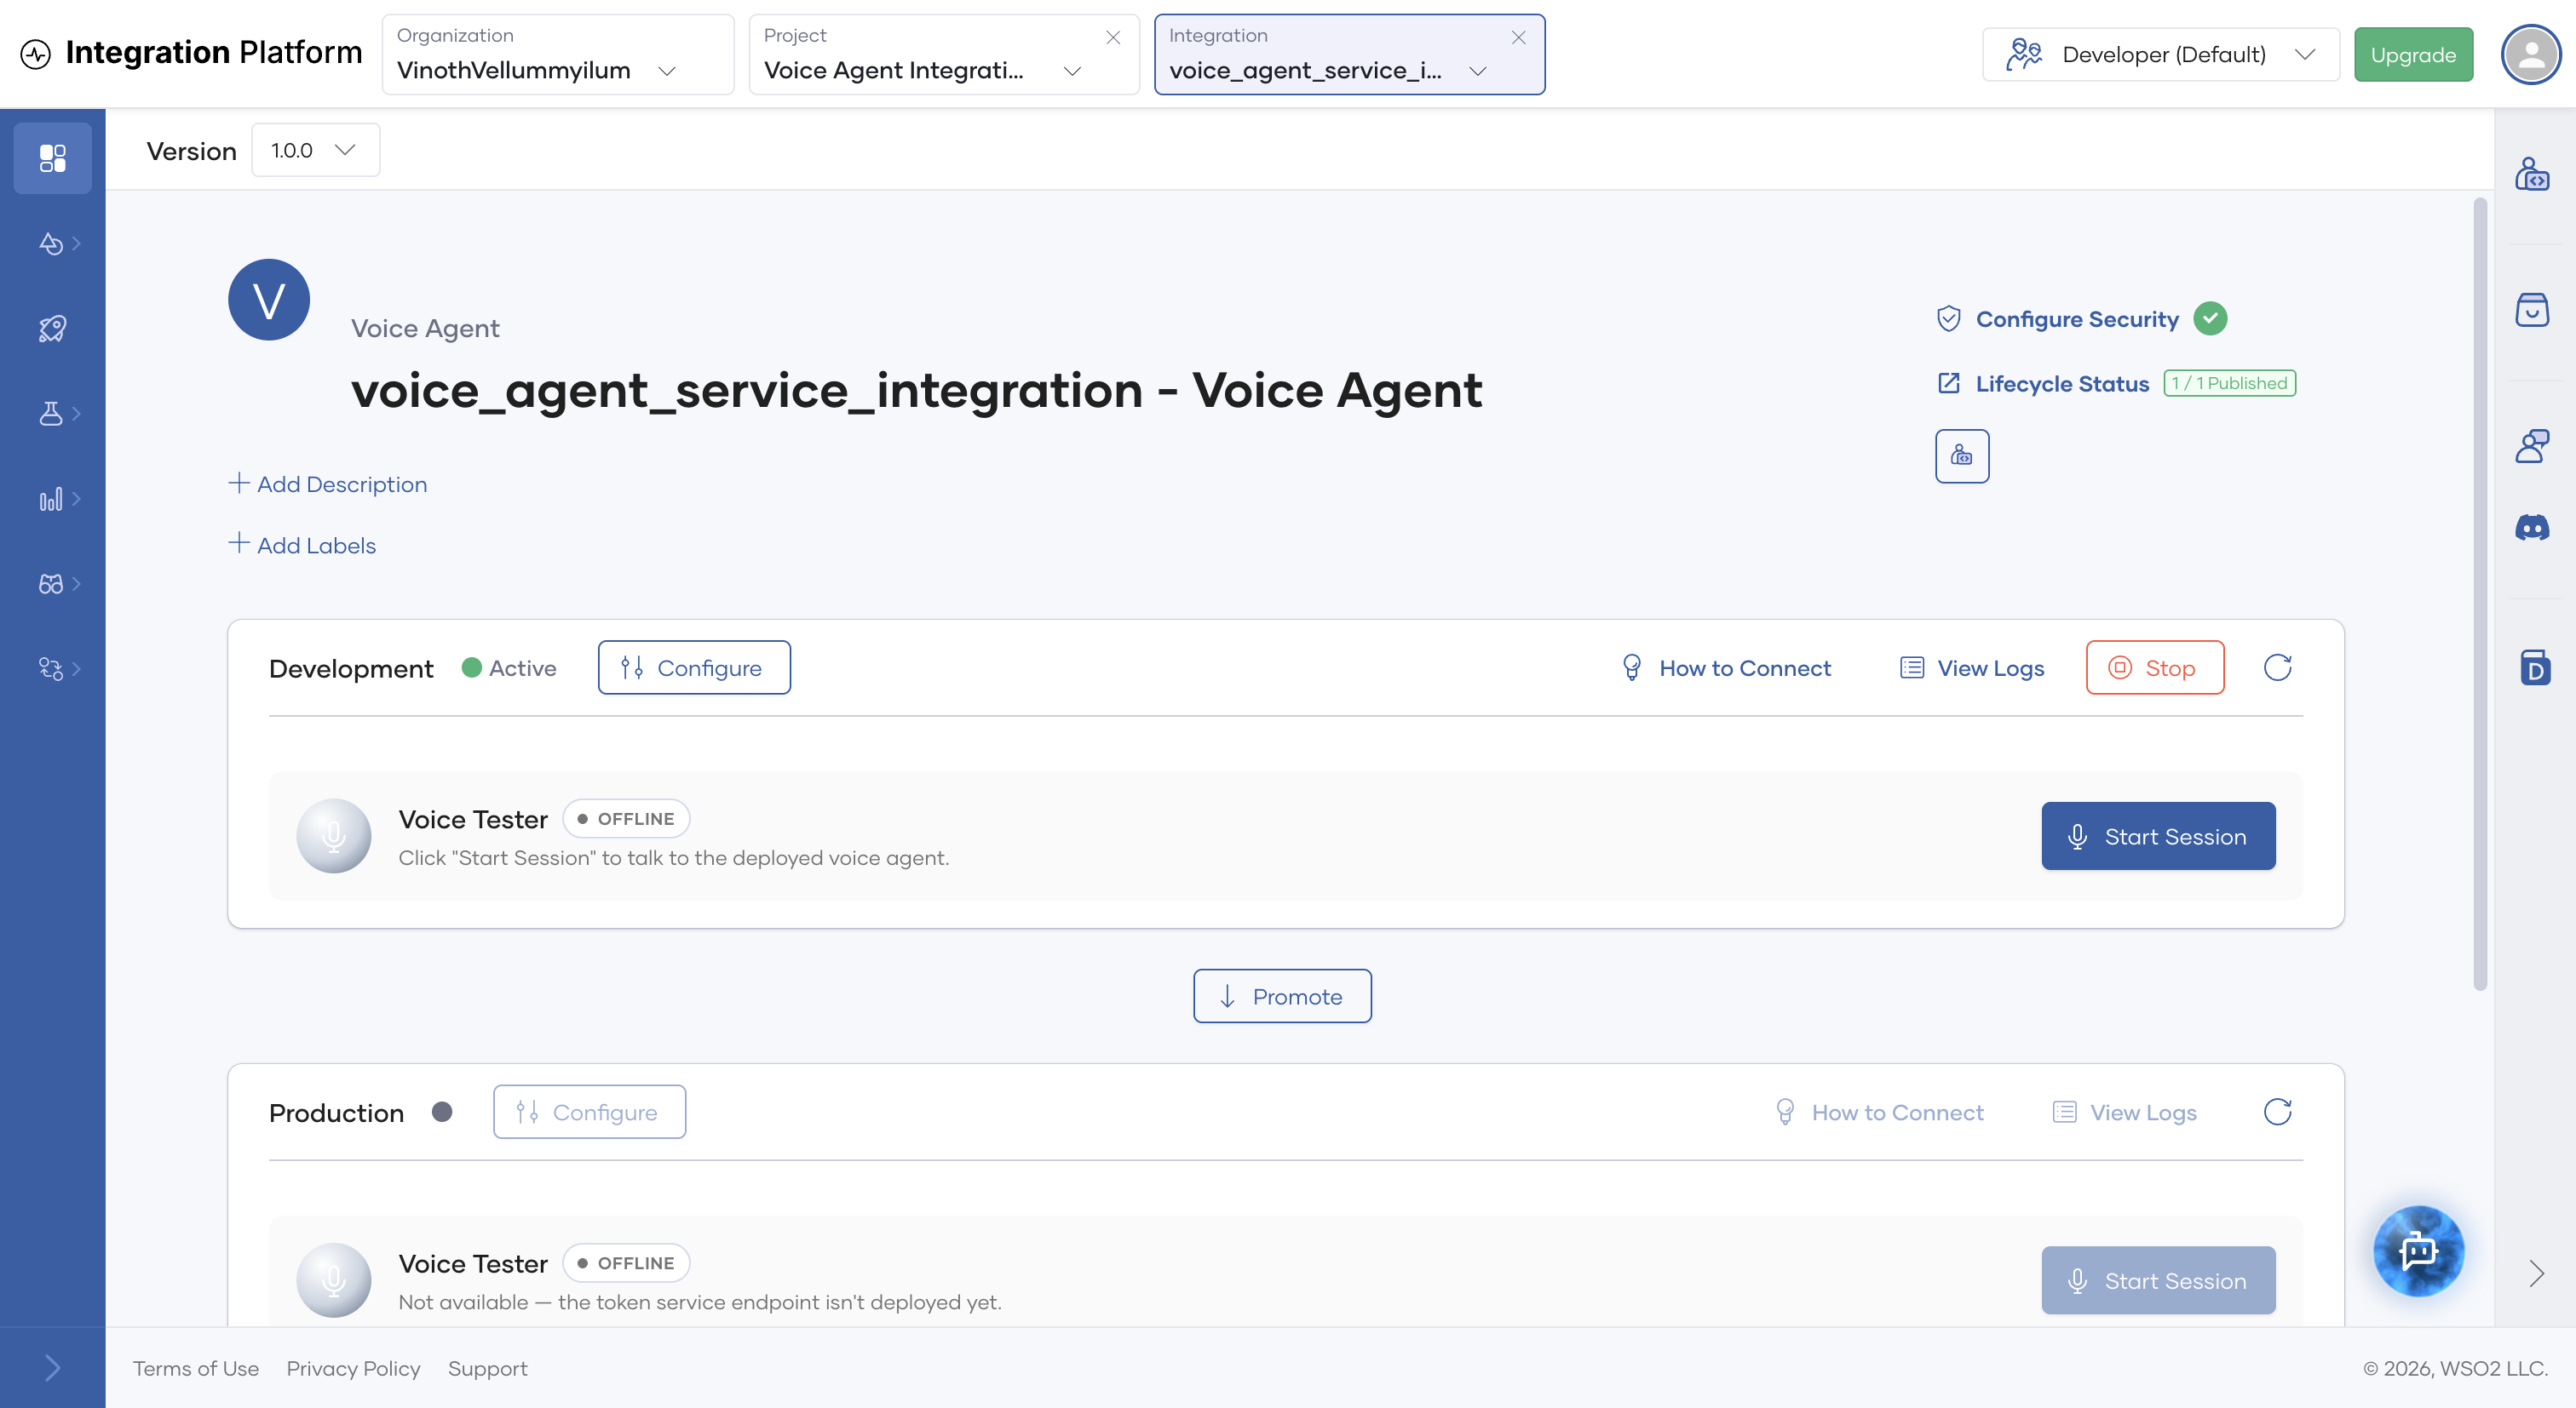The image size is (2576, 1408).
Task: Click the boxed editor icon under Lifecycle Status
Action: click(1962, 455)
